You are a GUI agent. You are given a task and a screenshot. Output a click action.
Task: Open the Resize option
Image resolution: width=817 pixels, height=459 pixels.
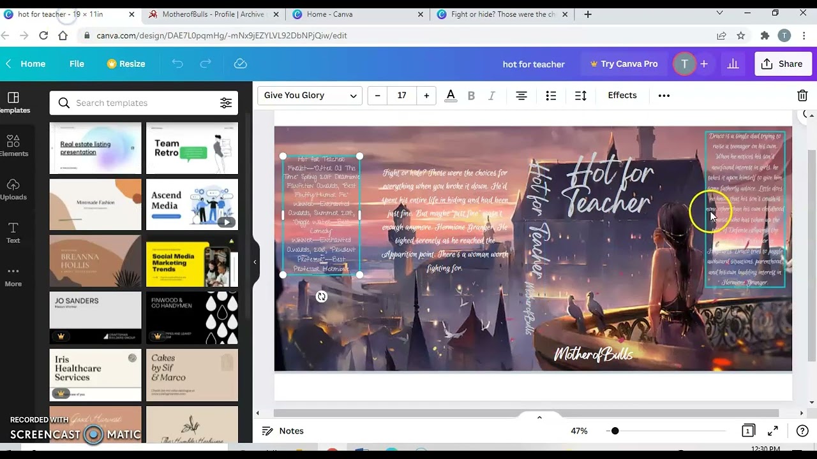pyautogui.click(x=126, y=64)
